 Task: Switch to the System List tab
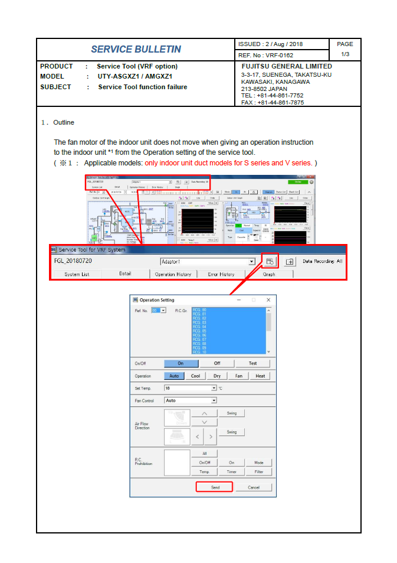[x=77, y=274]
